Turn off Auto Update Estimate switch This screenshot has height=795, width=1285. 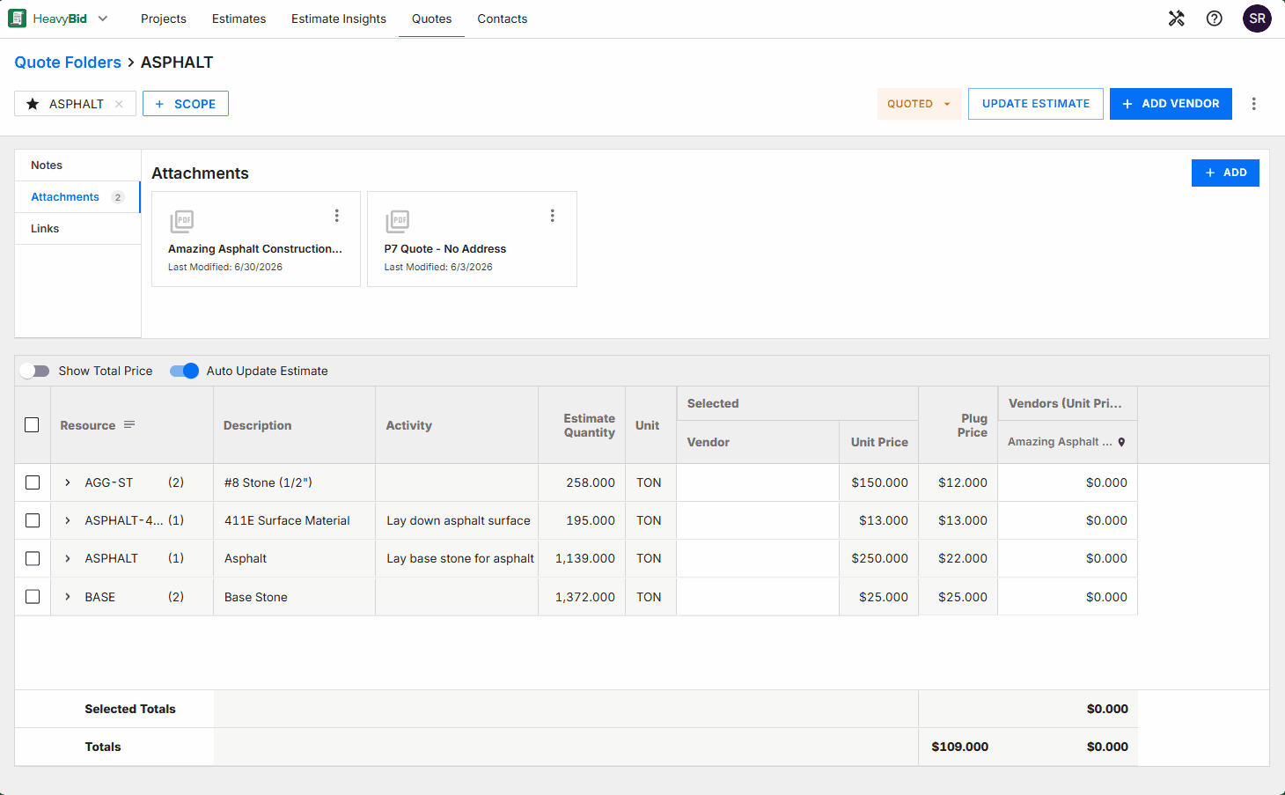tap(184, 371)
